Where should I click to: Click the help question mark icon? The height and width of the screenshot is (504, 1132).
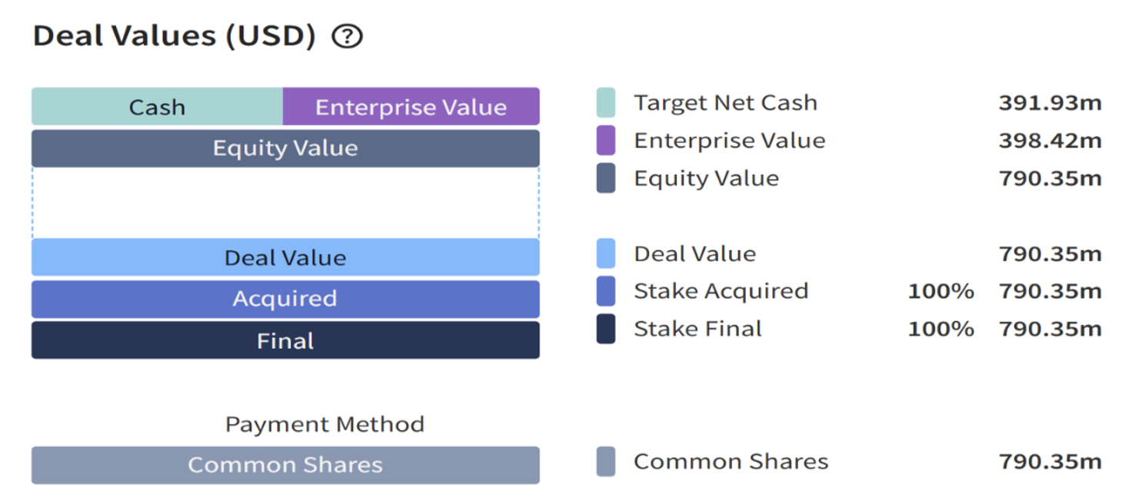coord(347,36)
